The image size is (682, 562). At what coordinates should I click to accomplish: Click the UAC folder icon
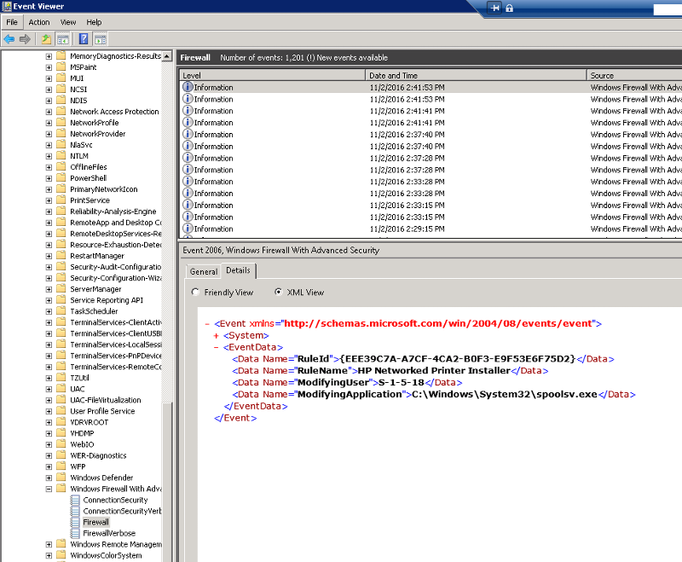61,388
